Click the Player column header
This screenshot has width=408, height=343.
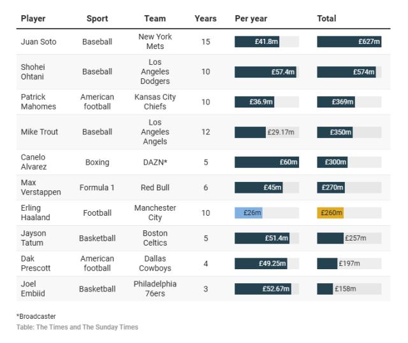tap(33, 19)
